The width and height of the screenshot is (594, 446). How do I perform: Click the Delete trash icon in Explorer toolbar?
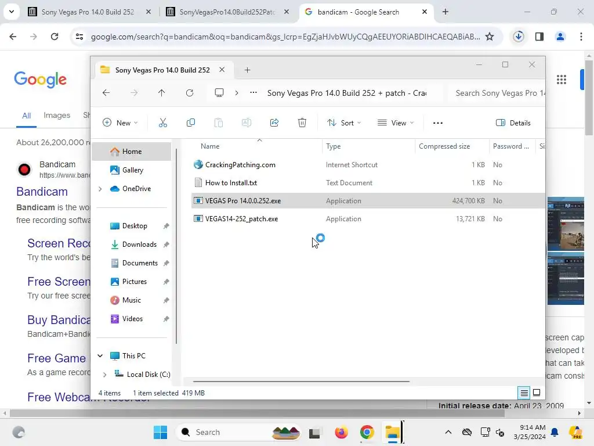pyautogui.click(x=302, y=123)
